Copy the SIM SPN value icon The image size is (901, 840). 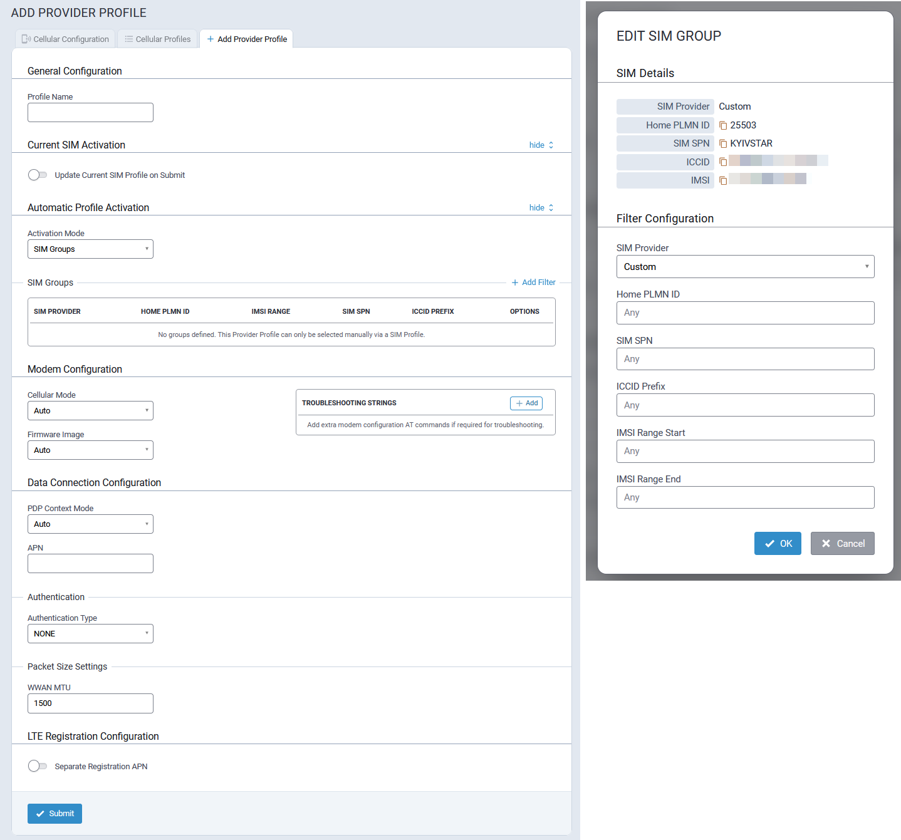click(723, 143)
